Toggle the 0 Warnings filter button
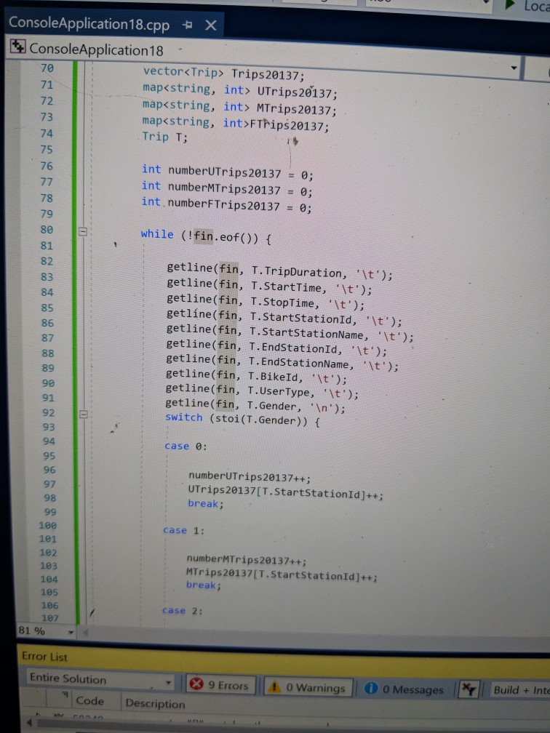Screen dimensions: 550x733 click(308, 687)
